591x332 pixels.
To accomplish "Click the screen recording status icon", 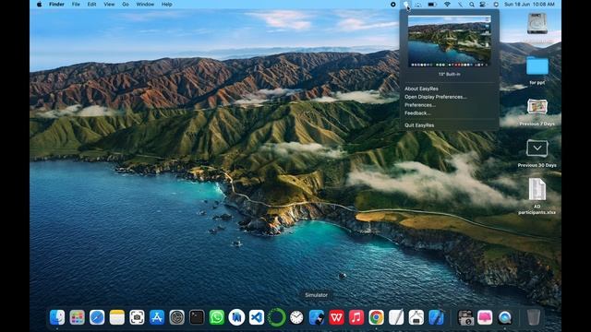I will pyautogui.click(x=393, y=4).
